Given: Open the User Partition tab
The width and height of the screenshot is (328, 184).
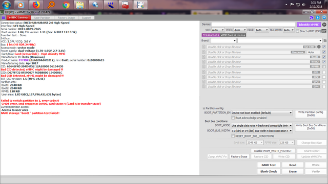Looking at the screenshot, I should pos(42,18).
